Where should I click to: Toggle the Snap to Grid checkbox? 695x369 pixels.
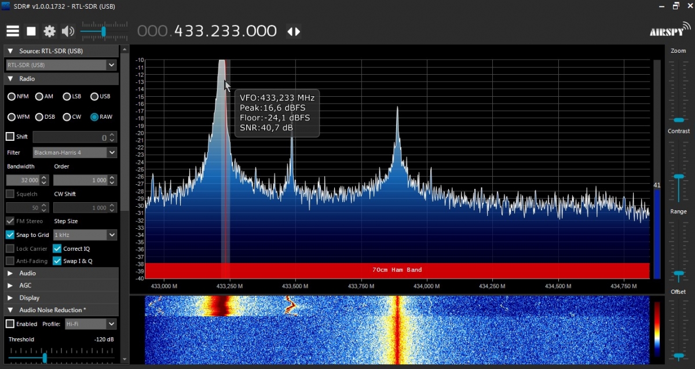tap(10, 235)
